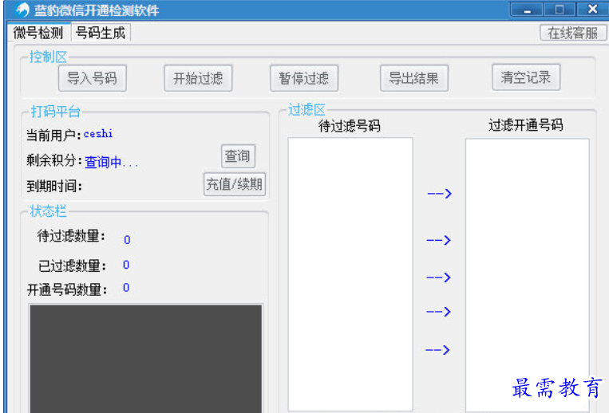This screenshot has height=413, width=609.
Task: Minimize the 蓝豹微信开通检测软件 window
Action: (x=527, y=10)
